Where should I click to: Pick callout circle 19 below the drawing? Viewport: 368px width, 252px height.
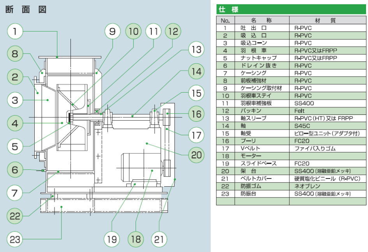(112, 239)
